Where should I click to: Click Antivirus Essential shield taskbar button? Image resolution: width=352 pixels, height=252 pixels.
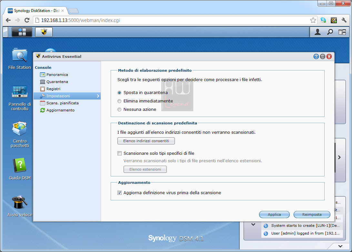44,32
